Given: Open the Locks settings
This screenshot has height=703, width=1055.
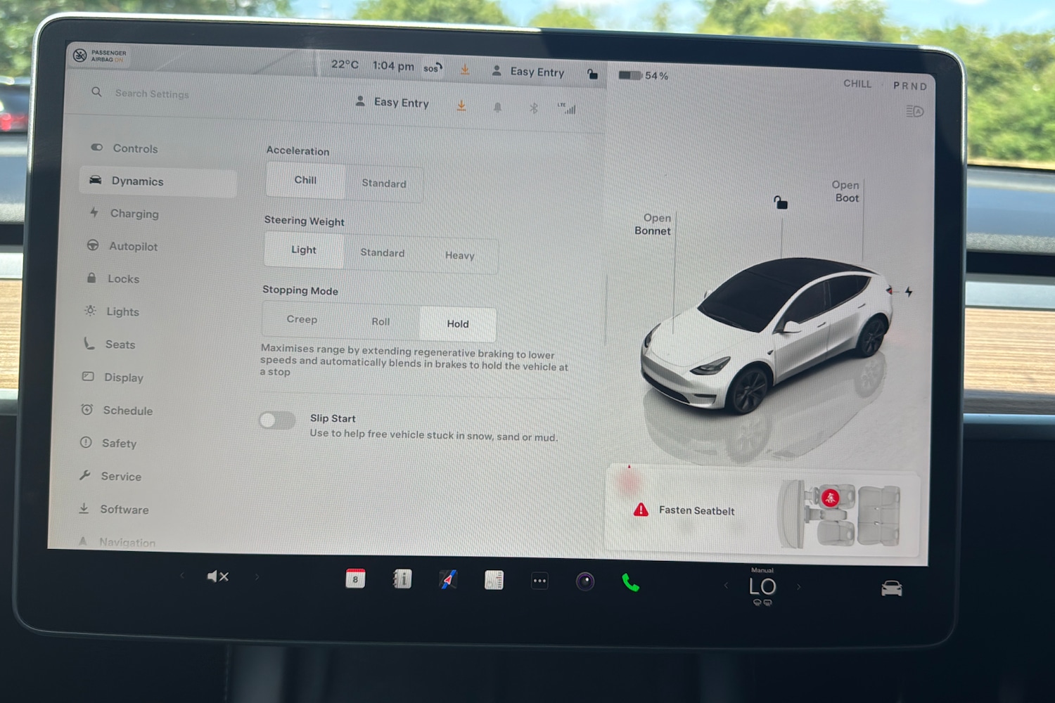Looking at the screenshot, I should (x=113, y=278).
